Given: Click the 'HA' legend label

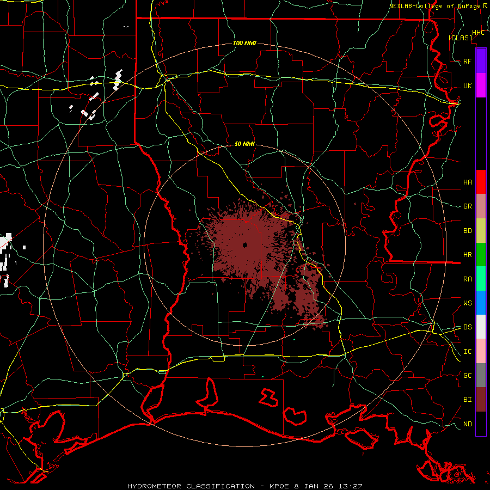Looking at the screenshot, I should point(468,182).
